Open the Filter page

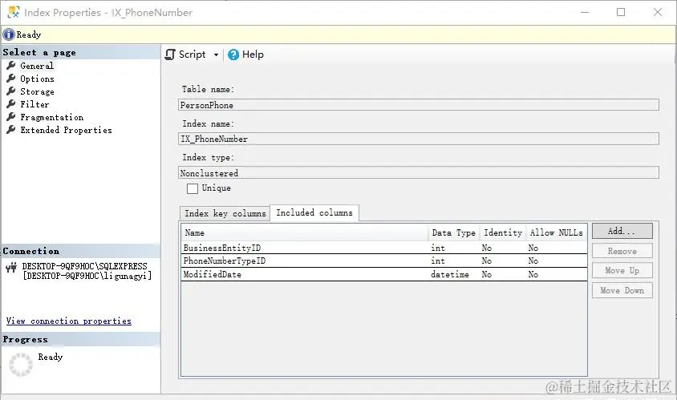(34, 104)
